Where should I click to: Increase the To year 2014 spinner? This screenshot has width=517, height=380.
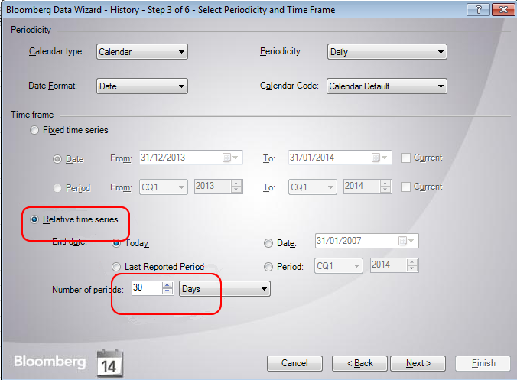coord(385,184)
